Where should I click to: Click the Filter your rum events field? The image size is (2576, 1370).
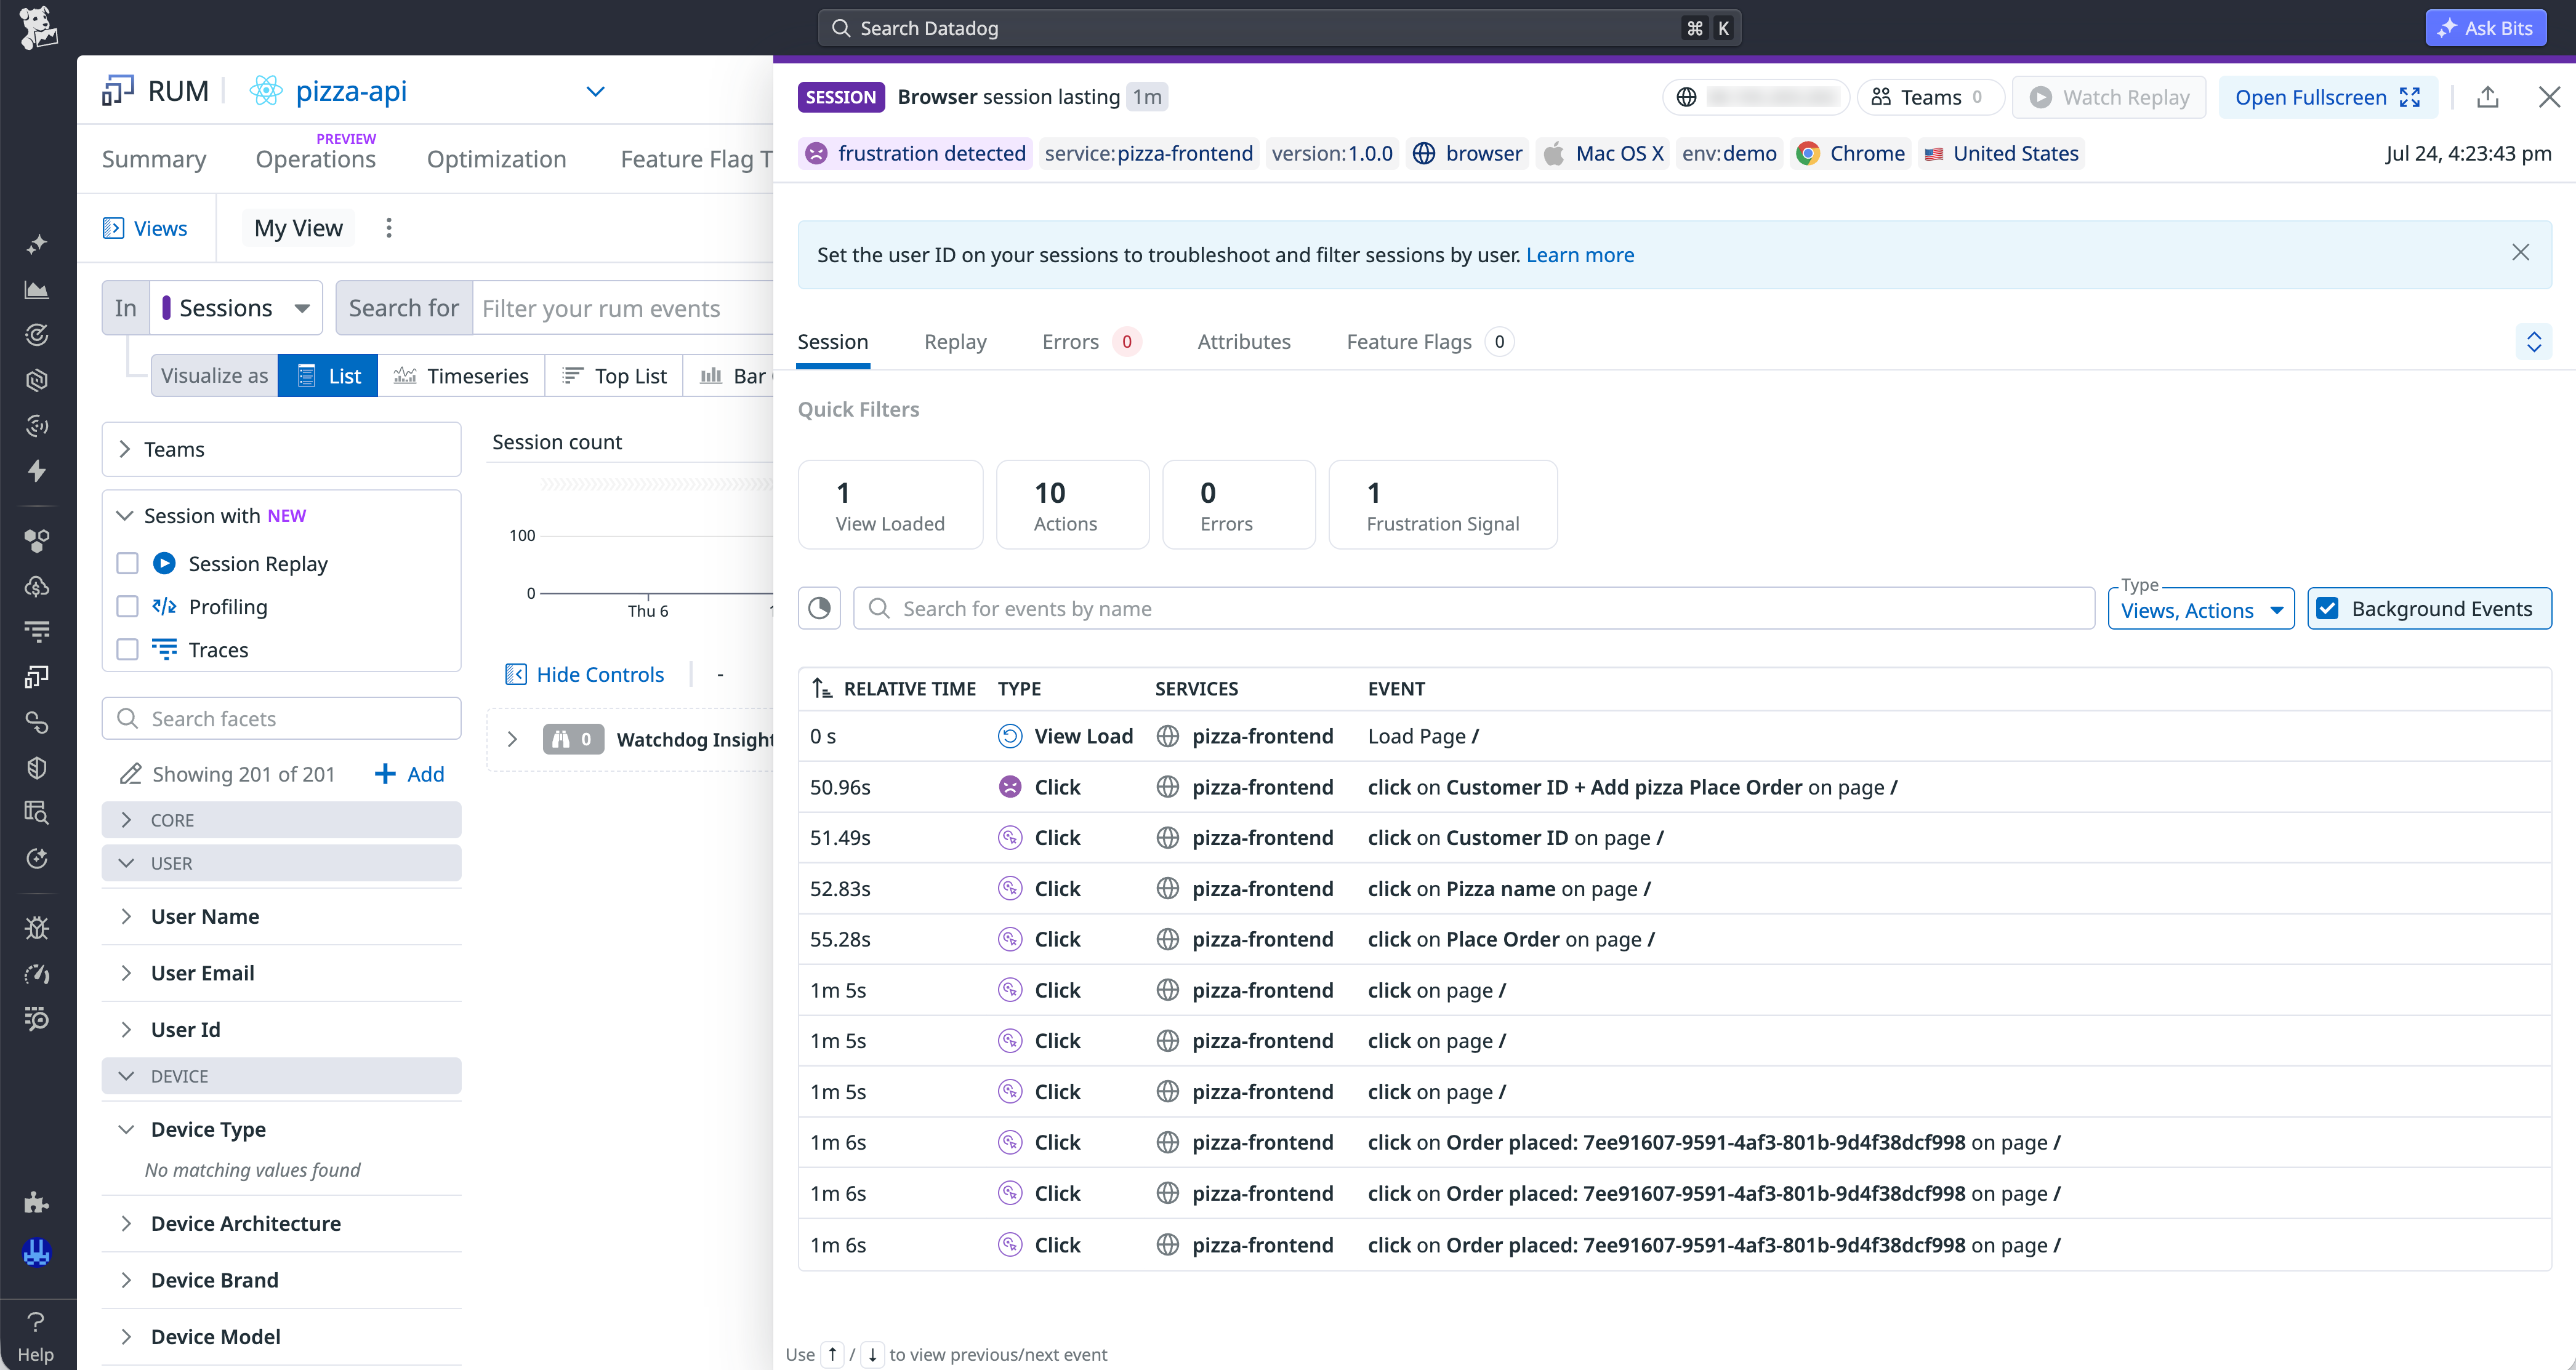(x=623, y=308)
